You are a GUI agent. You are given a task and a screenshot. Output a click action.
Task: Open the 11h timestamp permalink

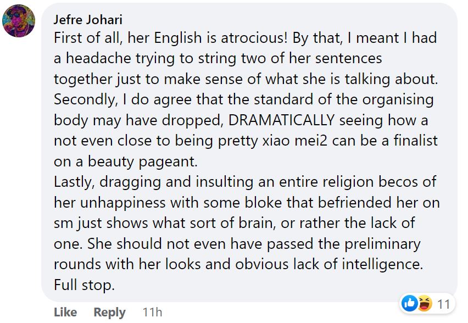click(x=152, y=312)
